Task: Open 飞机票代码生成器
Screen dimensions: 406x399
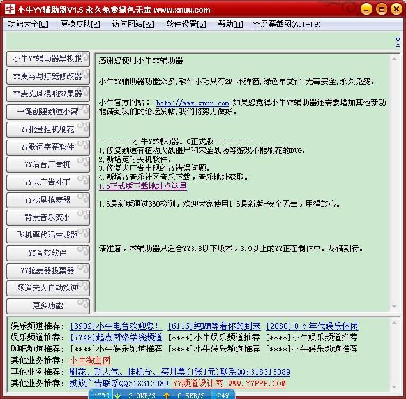Action: (48, 235)
